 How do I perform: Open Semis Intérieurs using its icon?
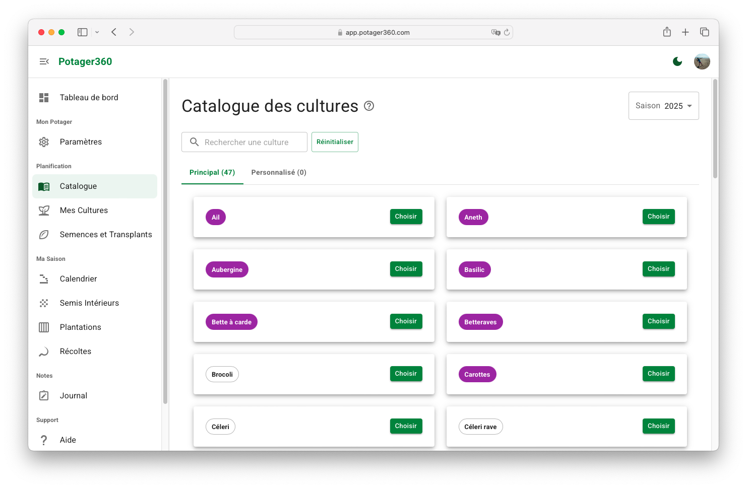(44, 303)
